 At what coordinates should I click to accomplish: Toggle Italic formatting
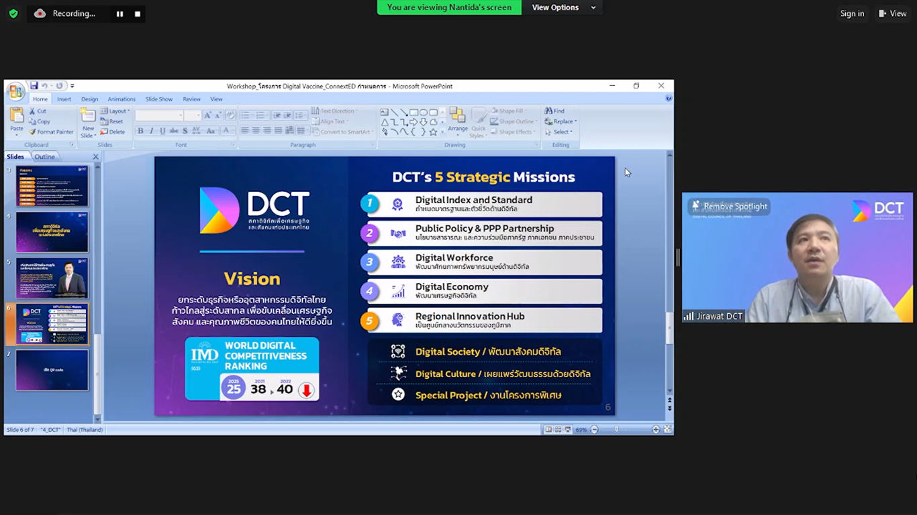click(151, 131)
